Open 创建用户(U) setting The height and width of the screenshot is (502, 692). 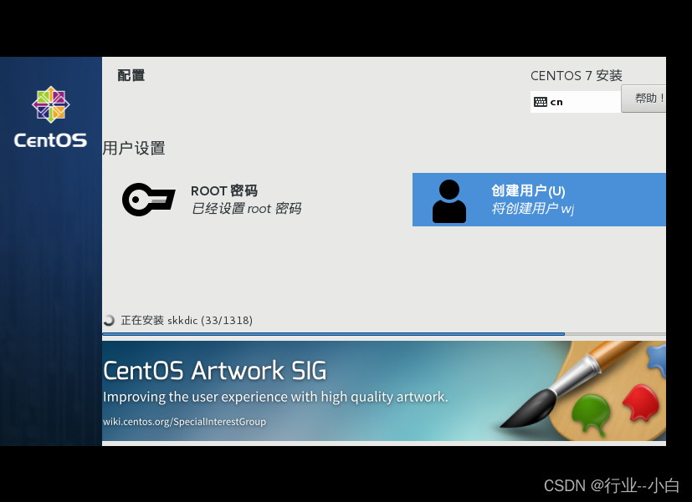tap(539, 200)
